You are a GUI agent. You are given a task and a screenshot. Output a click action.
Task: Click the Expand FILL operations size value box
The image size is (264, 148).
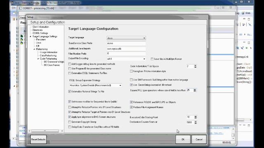click(190, 90)
